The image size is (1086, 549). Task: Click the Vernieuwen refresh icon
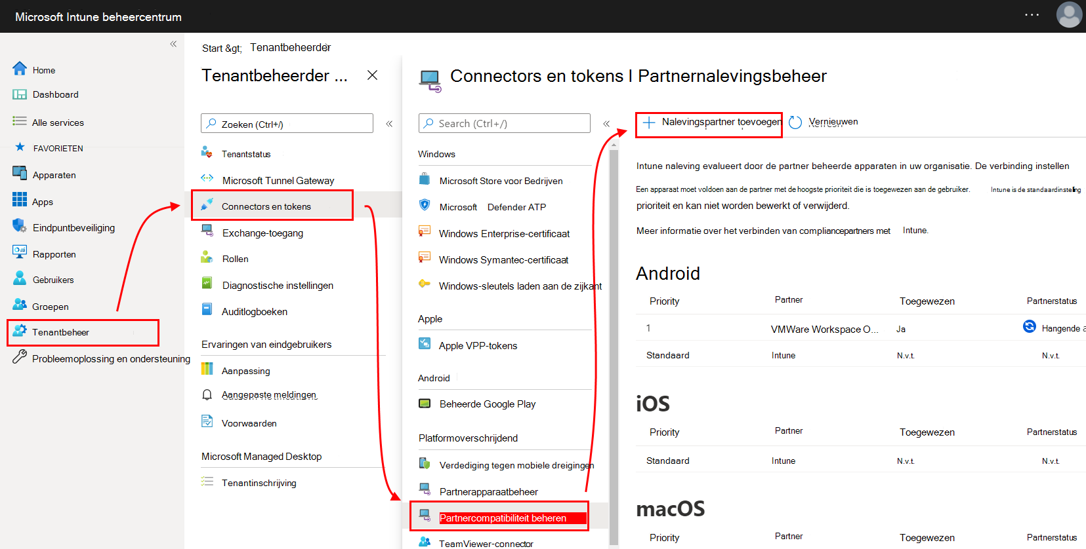point(795,123)
